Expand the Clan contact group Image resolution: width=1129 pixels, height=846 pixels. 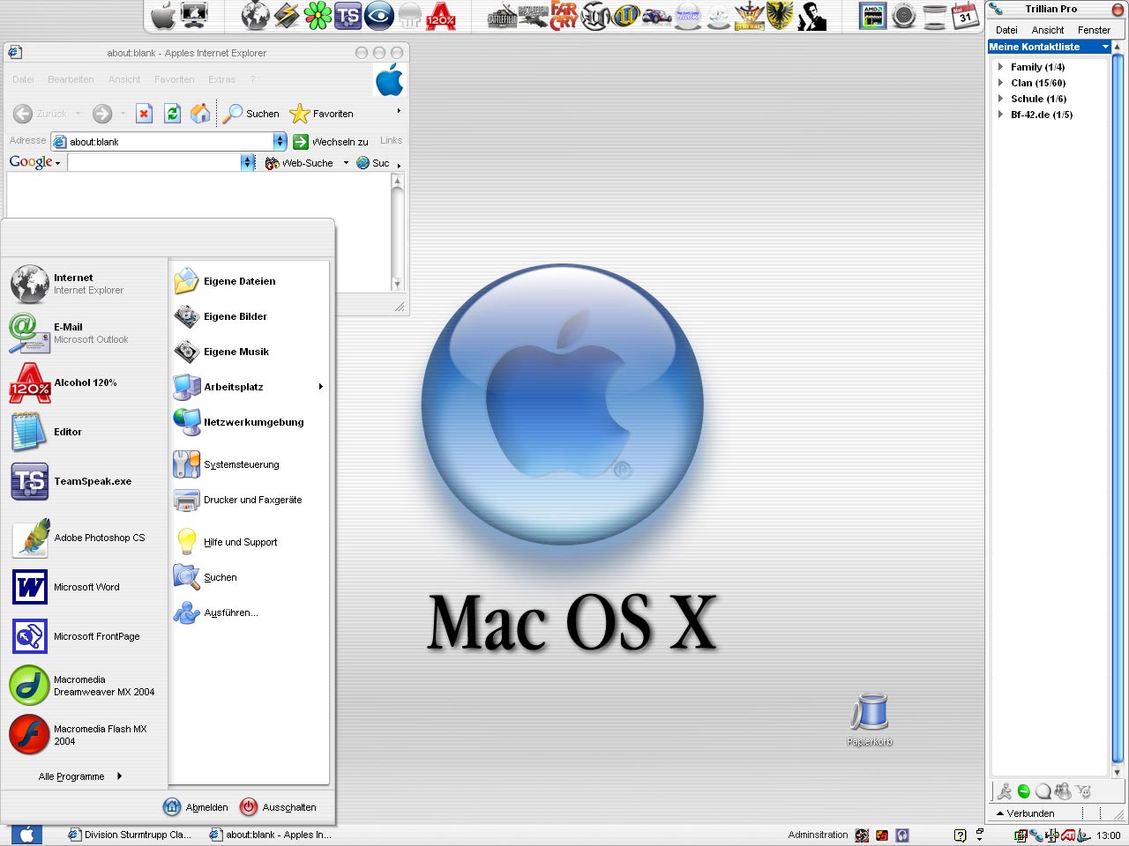click(1000, 83)
